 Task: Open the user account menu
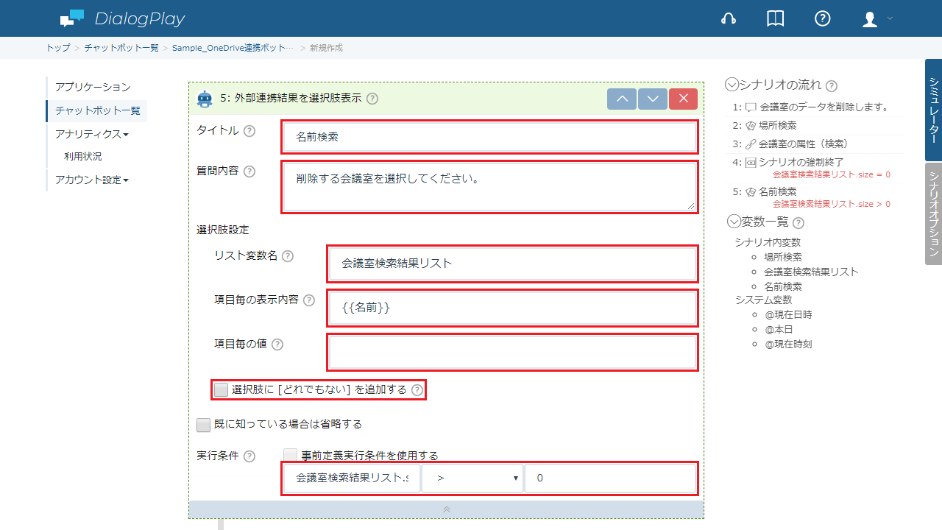(x=877, y=19)
